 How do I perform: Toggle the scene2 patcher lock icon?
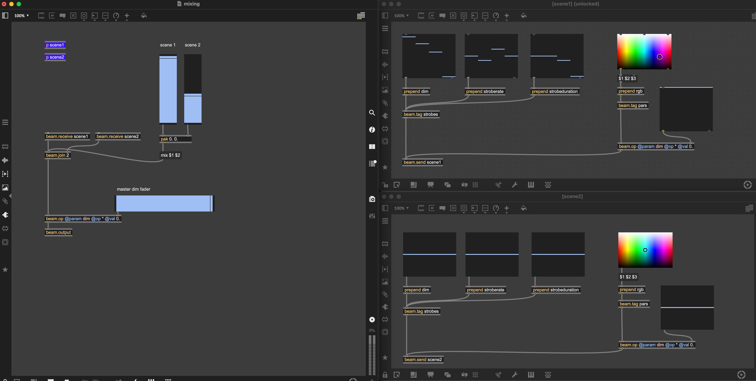click(385, 375)
